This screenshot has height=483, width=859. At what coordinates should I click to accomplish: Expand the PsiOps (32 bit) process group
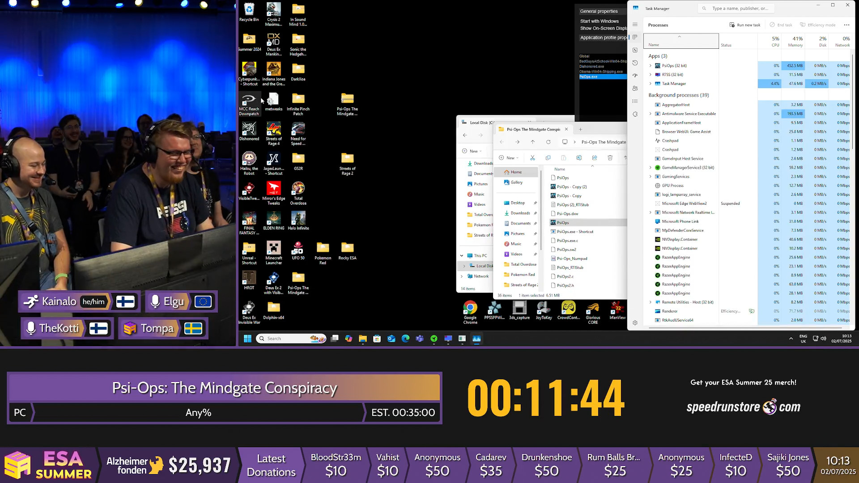(651, 66)
